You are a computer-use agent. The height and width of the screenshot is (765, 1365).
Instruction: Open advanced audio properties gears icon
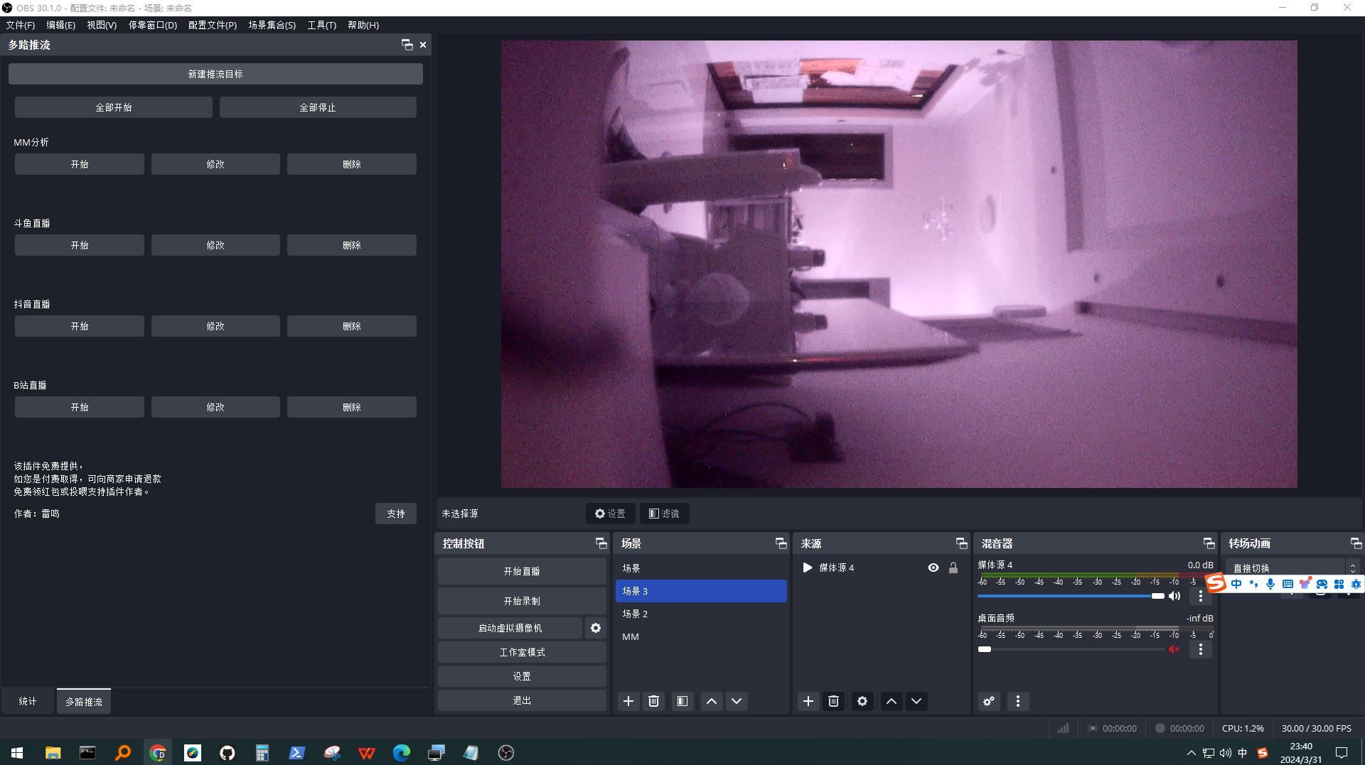tap(989, 701)
